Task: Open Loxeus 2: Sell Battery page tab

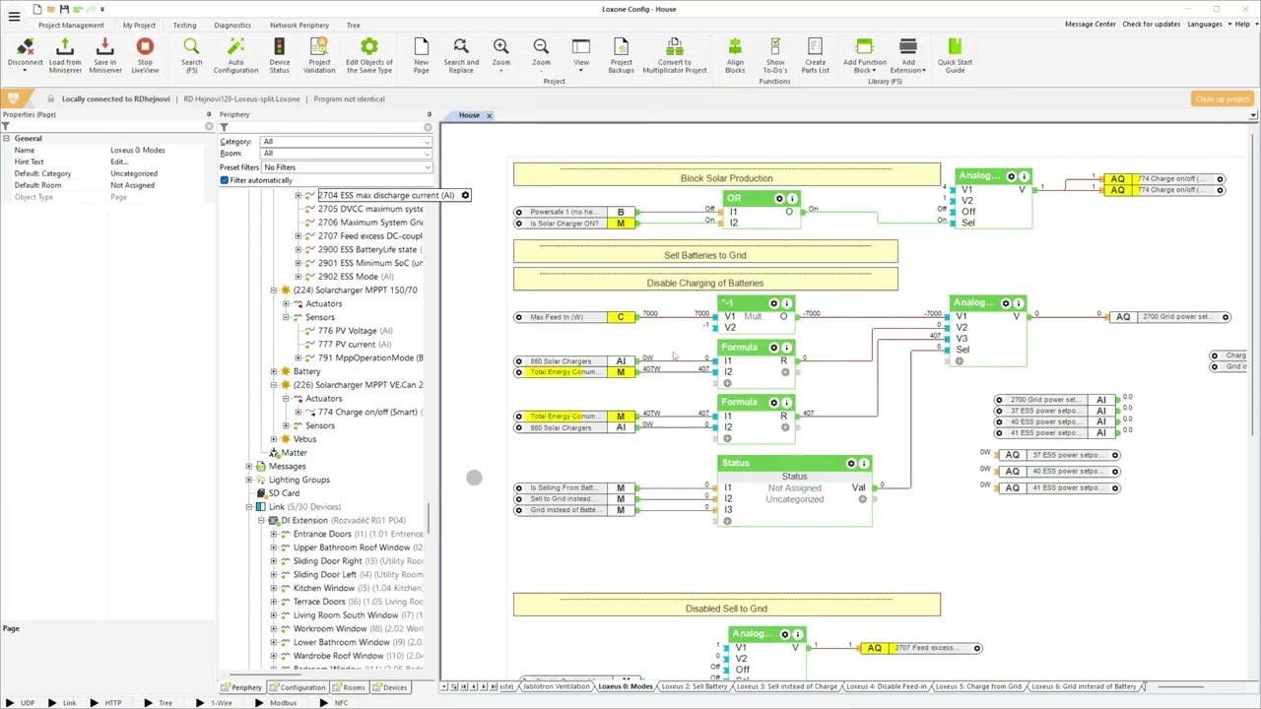Action: pyautogui.click(x=695, y=686)
